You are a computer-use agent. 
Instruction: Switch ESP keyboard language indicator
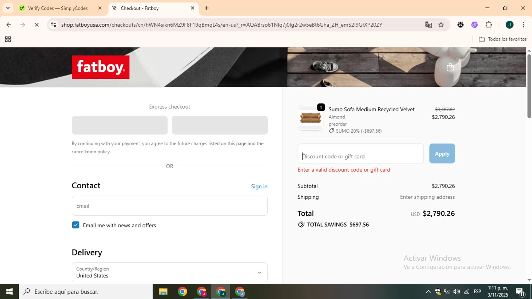pyautogui.click(x=477, y=292)
